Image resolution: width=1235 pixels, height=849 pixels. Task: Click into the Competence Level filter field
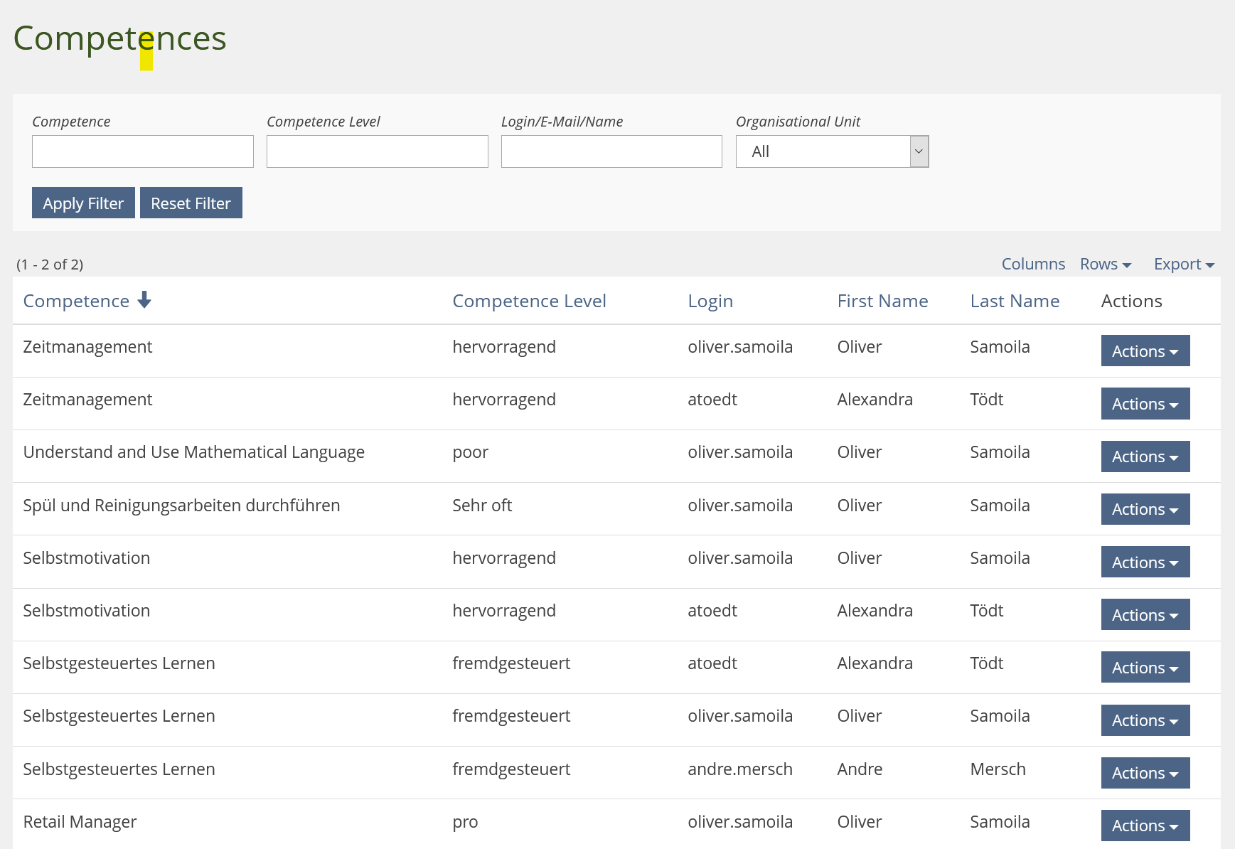377,151
